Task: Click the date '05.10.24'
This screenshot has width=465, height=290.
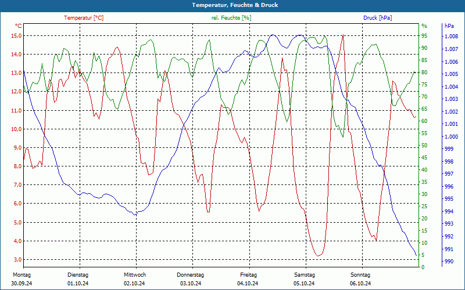Action: click(x=304, y=284)
